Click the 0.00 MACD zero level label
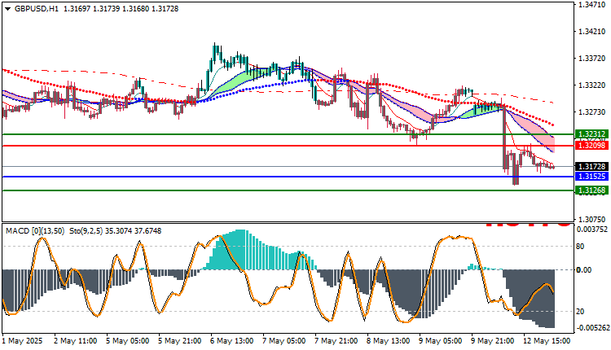Screen dimensions: 611x350 [584, 269]
